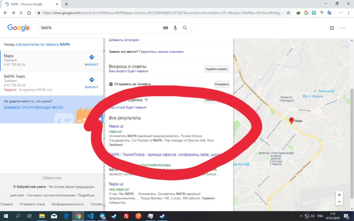
Task: Submit search with the magnifier icon
Action: (185, 28)
